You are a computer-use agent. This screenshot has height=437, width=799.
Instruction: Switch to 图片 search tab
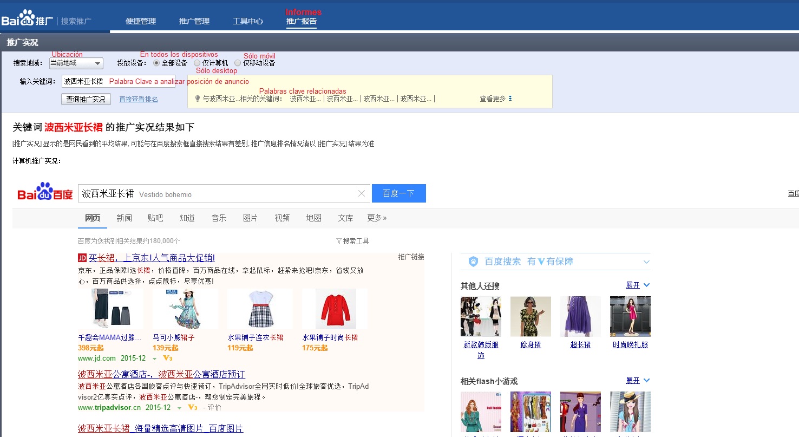250,218
